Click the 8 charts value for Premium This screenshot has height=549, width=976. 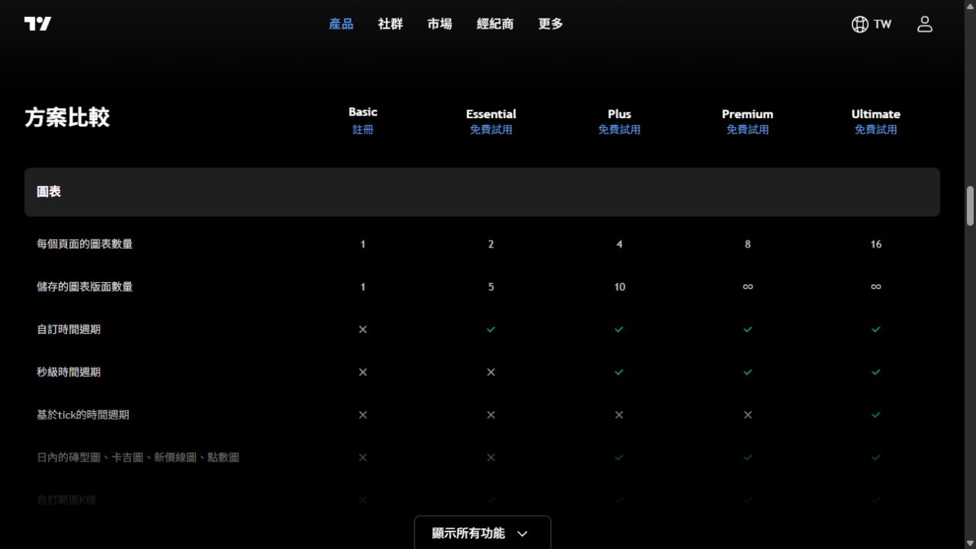(x=748, y=244)
